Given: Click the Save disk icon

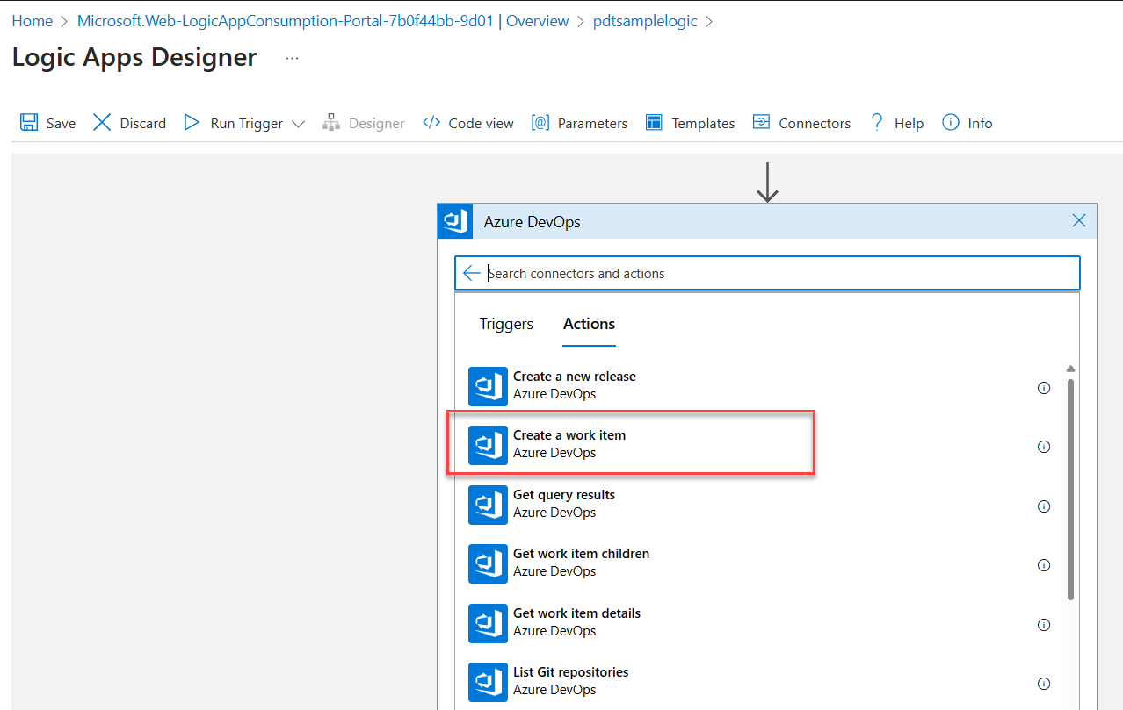Looking at the screenshot, I should pos(29,123).
